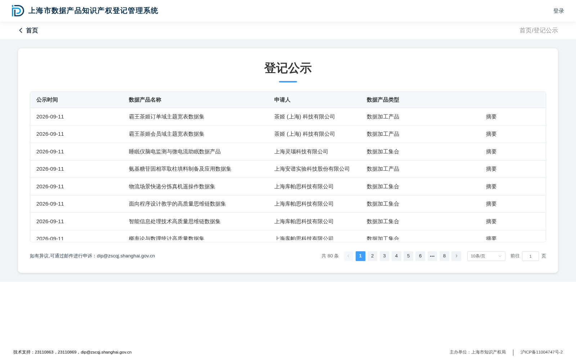Click the 数据产品类型 column header
Image resolution: width=576 pixels, height=360 pixels.
(383, 100)
